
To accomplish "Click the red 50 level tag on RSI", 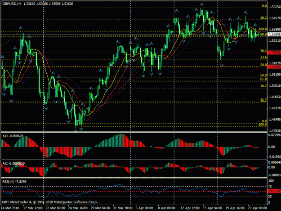I will click(x=274, y=192).
